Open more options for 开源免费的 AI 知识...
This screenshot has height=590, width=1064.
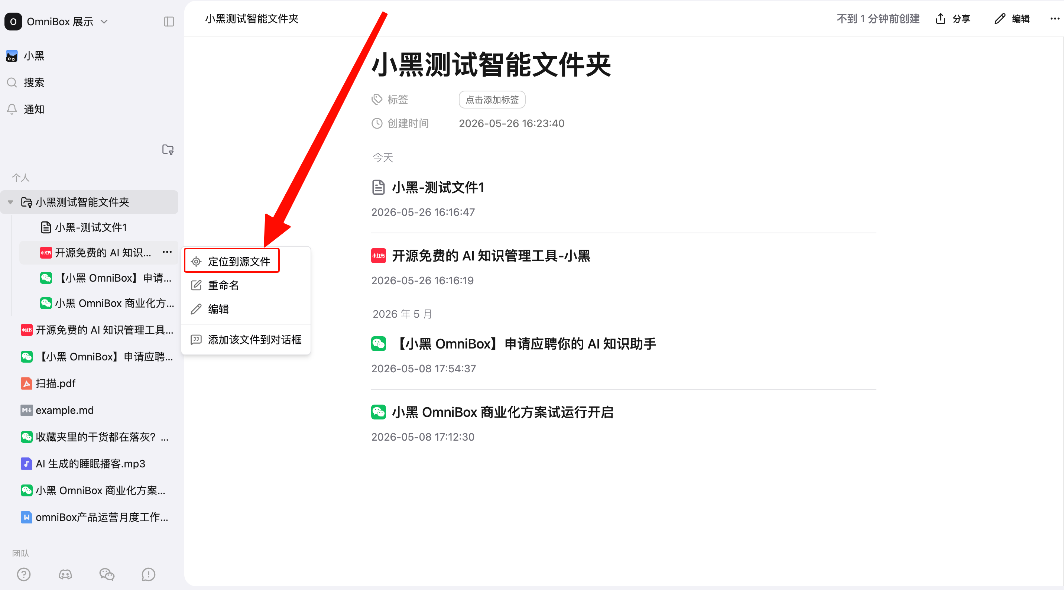pos(167,252)
